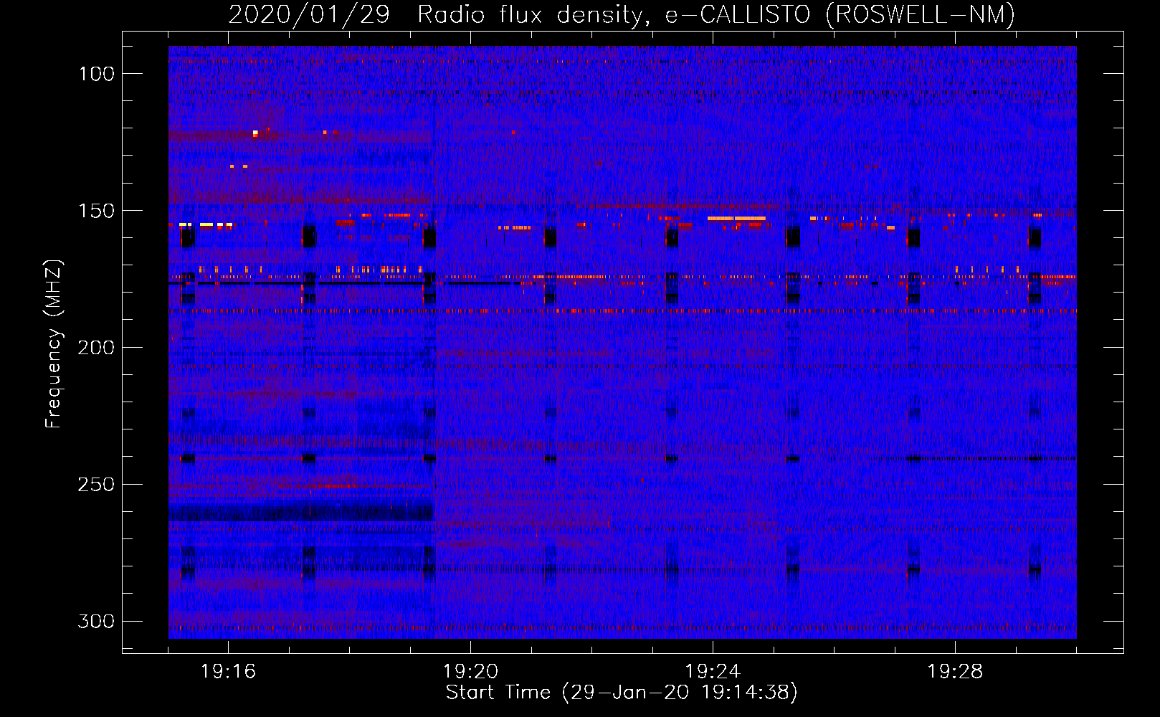Select the "Frequency (MHZ)" y-axis label
Viewport: 1160px width, 717px height.
54,344
